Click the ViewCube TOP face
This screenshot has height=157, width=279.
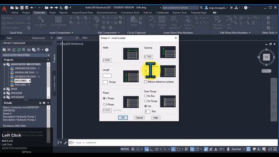(x=266, y=57)
